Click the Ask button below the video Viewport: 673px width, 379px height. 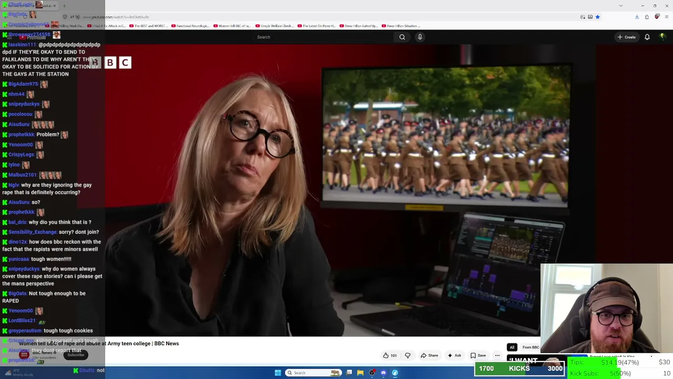pyautogui.click(x=454, y=355)
